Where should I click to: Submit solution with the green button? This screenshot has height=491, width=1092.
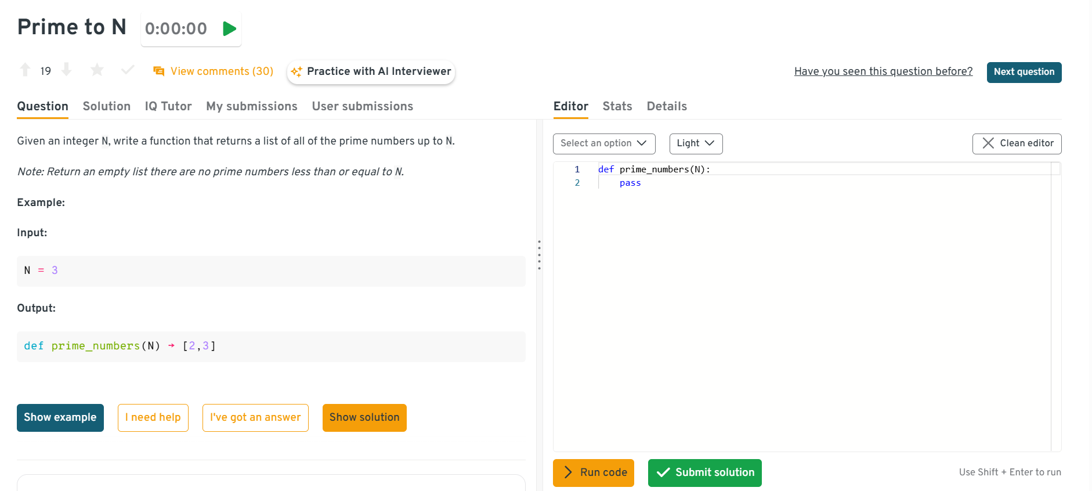pos(704,472)
